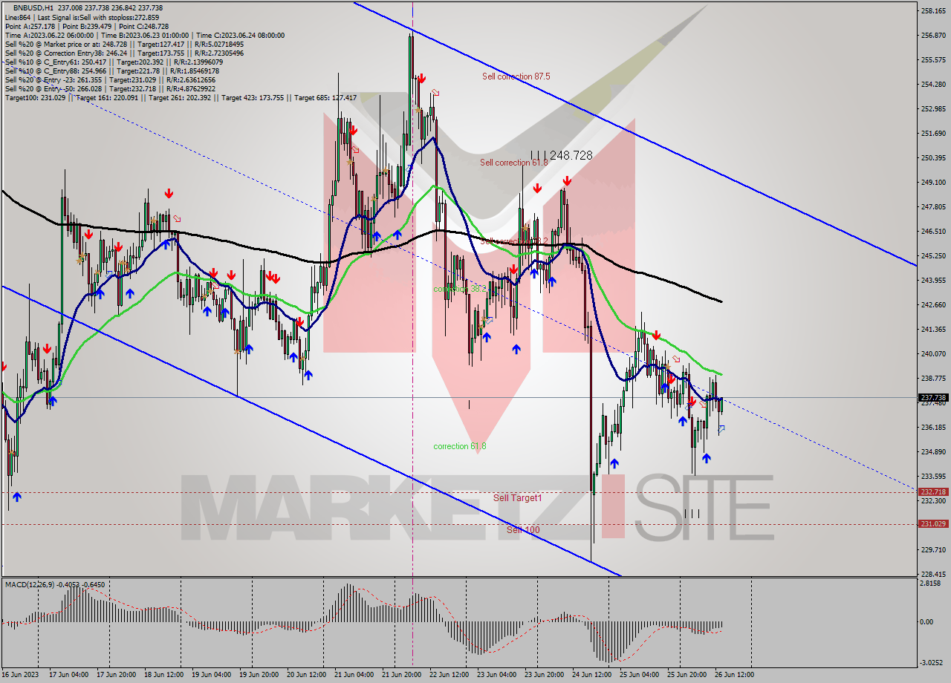The image size is (951, 683).
Task: Click the 246.510 price axis value
Action: pos(933,231)
